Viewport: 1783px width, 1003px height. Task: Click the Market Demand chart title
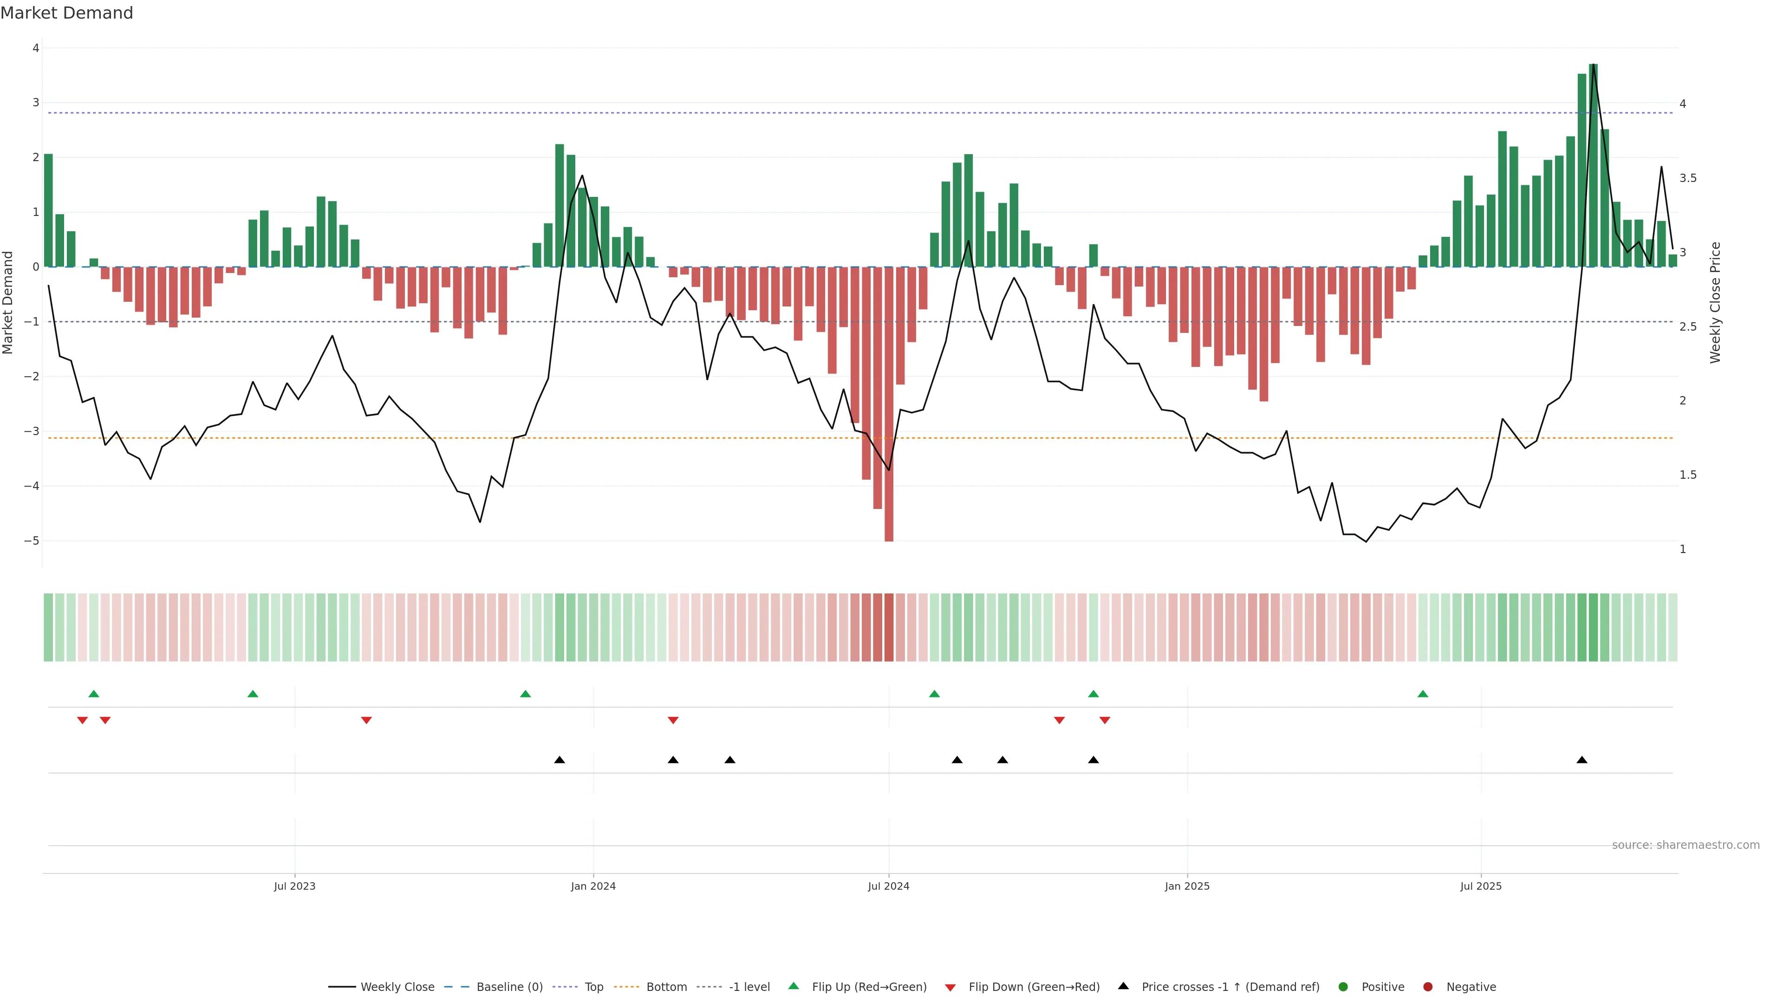66,13
